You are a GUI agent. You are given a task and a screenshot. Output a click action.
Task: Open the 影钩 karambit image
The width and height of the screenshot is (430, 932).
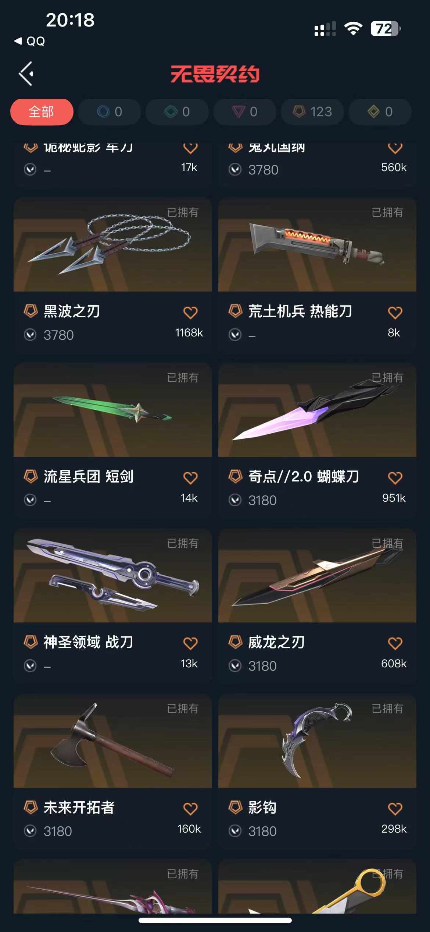(317, 741)
